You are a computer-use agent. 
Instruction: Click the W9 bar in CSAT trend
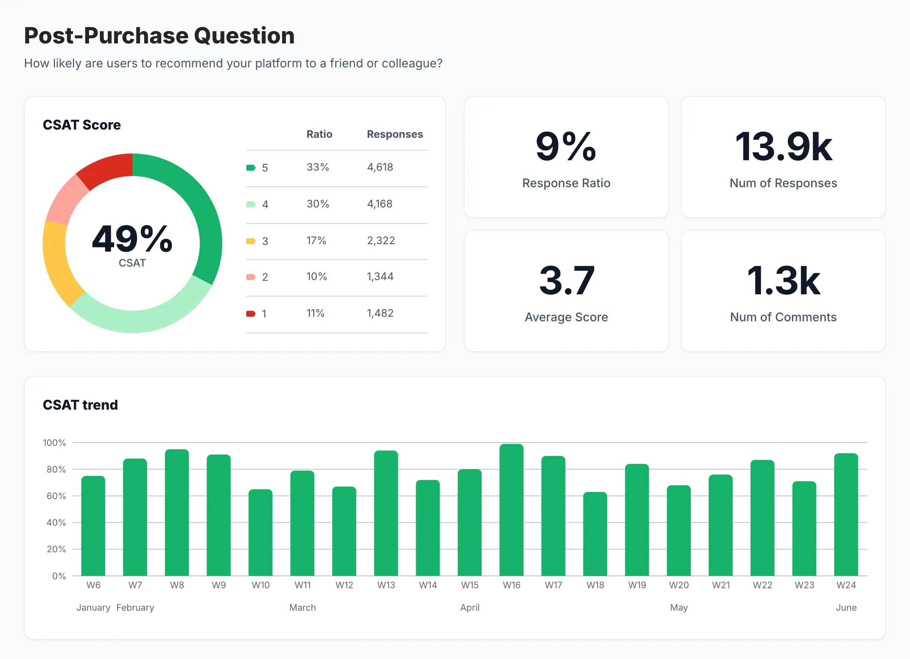pos(219,515)
